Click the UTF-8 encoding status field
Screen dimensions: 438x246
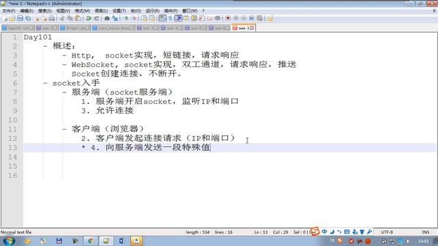pos(387,232)
